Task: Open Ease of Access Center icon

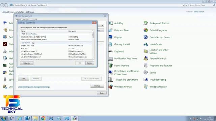Action: pos(145,37)
